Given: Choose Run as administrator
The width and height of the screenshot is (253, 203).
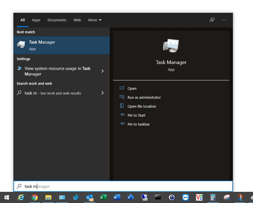Looking at the screenshot, I should [x=144, y=97].
